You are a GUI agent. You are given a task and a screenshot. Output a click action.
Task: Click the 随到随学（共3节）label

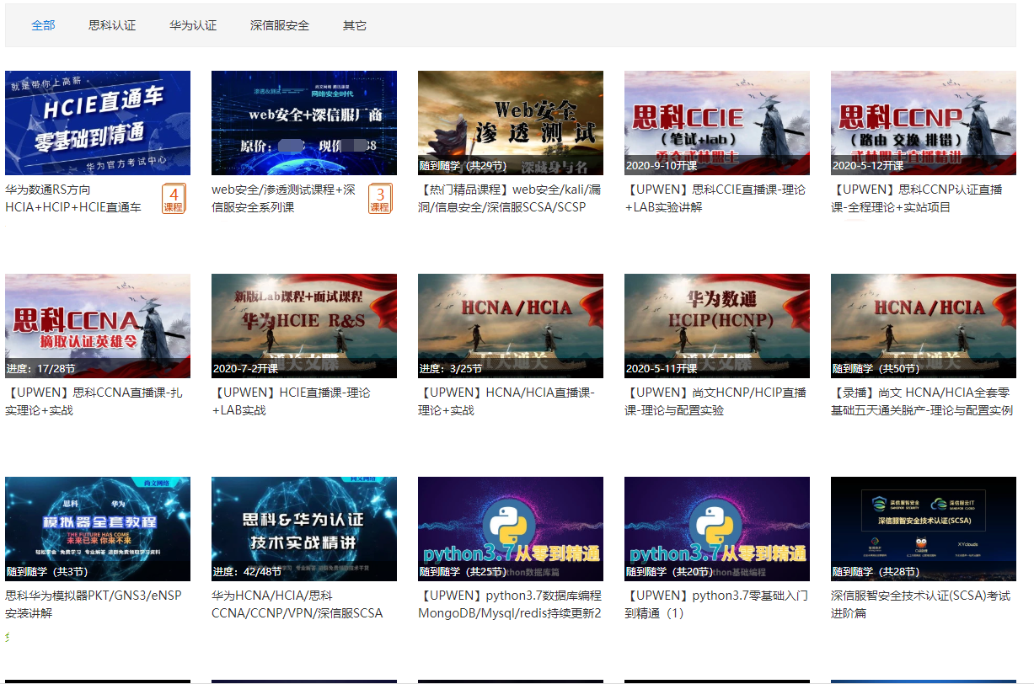click(47, 572)
